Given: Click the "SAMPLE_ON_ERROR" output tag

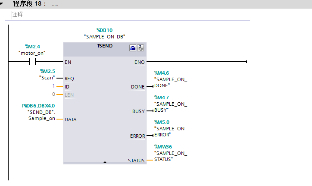Looking at the screenshot, I should tap(171, 132).
